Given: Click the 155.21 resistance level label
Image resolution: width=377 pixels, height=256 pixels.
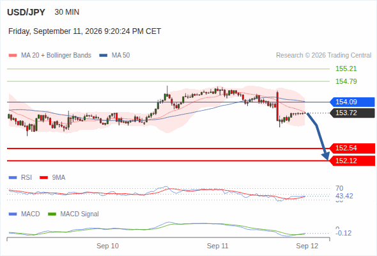Looking at the screenshot, I should coord(346,68).
